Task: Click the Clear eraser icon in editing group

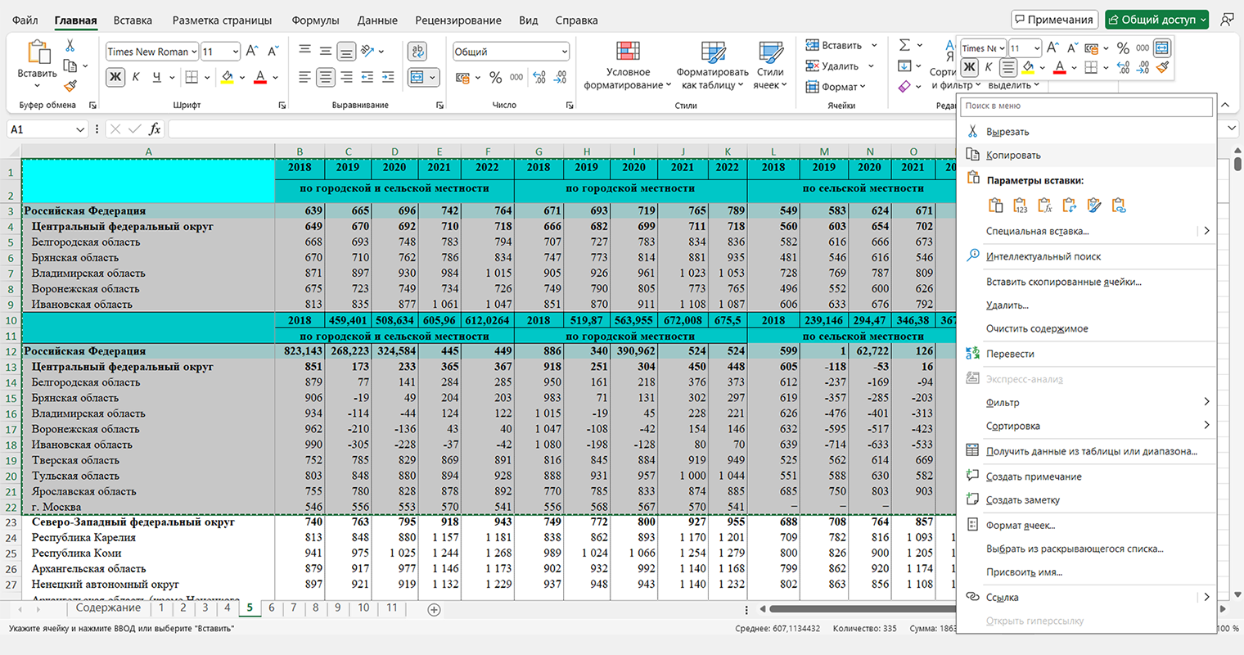Action: 904,86
